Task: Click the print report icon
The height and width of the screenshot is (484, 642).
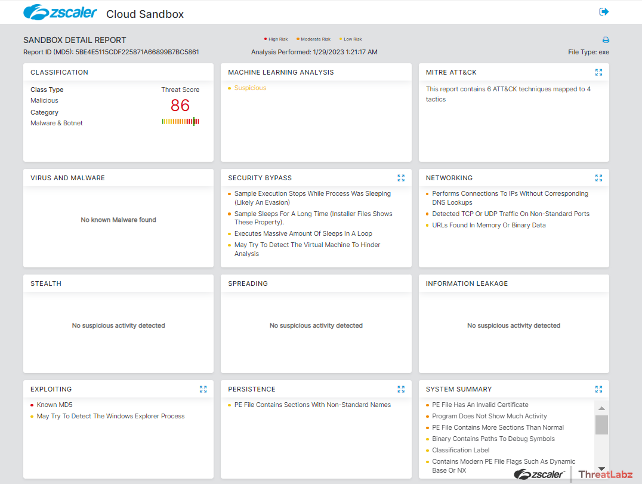Action: tap(606, 39)
